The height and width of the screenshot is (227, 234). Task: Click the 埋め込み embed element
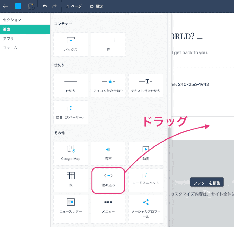pyautogui.click(x=108, y=180)
